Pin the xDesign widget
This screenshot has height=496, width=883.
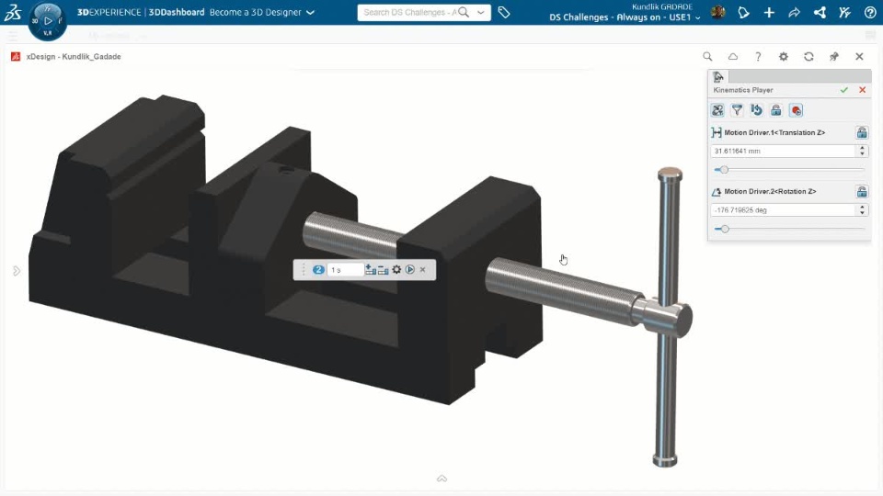834,56
